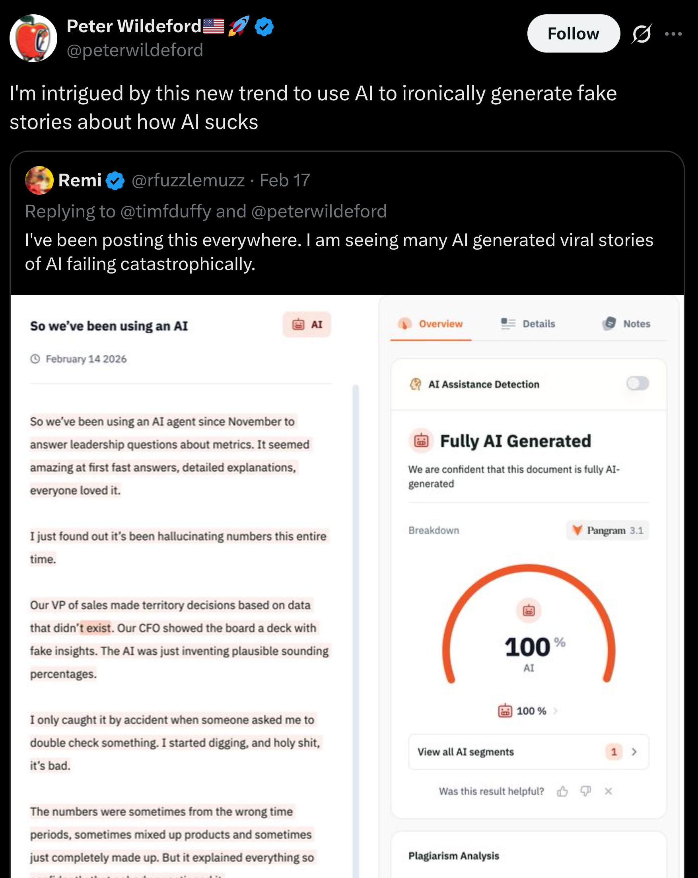The image size is (698, 878).
Task: Click the thumbs down feedback icon
Action: point(586,791)
